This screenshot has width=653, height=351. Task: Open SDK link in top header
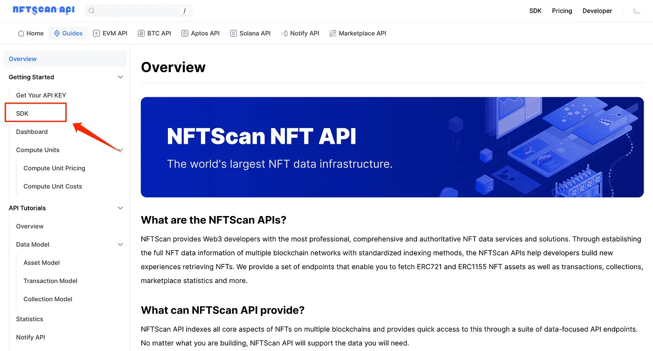point(535,11)
